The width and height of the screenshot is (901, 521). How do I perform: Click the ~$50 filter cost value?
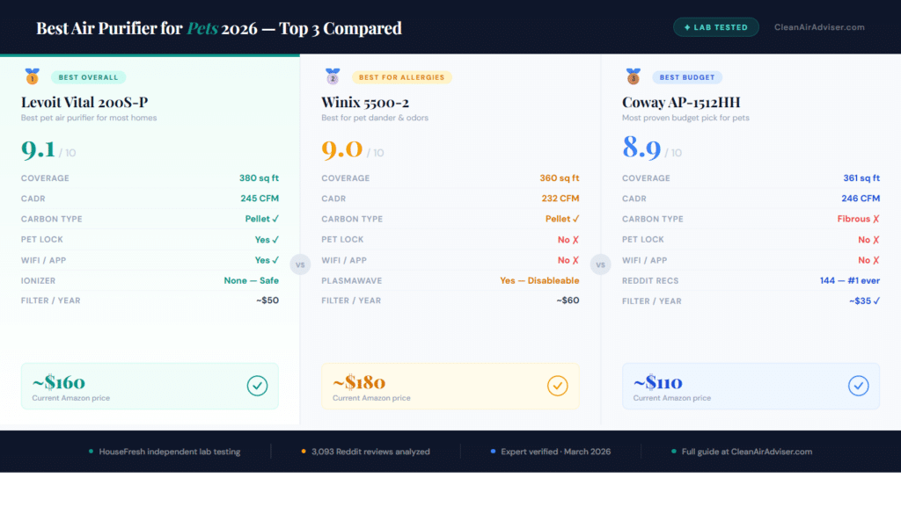[x=267, y=300]
